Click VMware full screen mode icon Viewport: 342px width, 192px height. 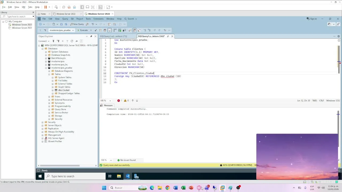click(93, 7)
